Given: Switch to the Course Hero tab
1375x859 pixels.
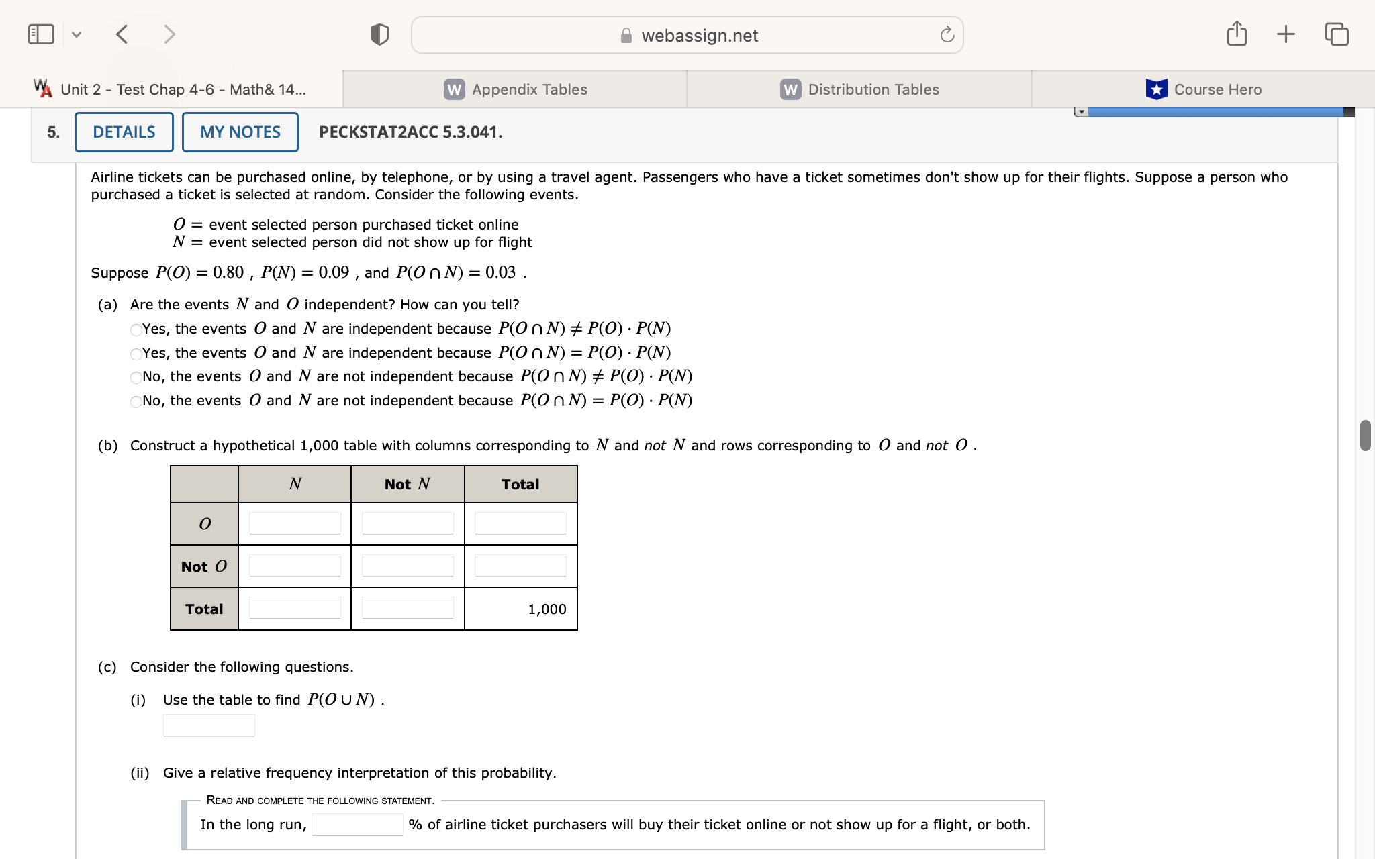Looking at the screenshot, I should coord(1203,89).
